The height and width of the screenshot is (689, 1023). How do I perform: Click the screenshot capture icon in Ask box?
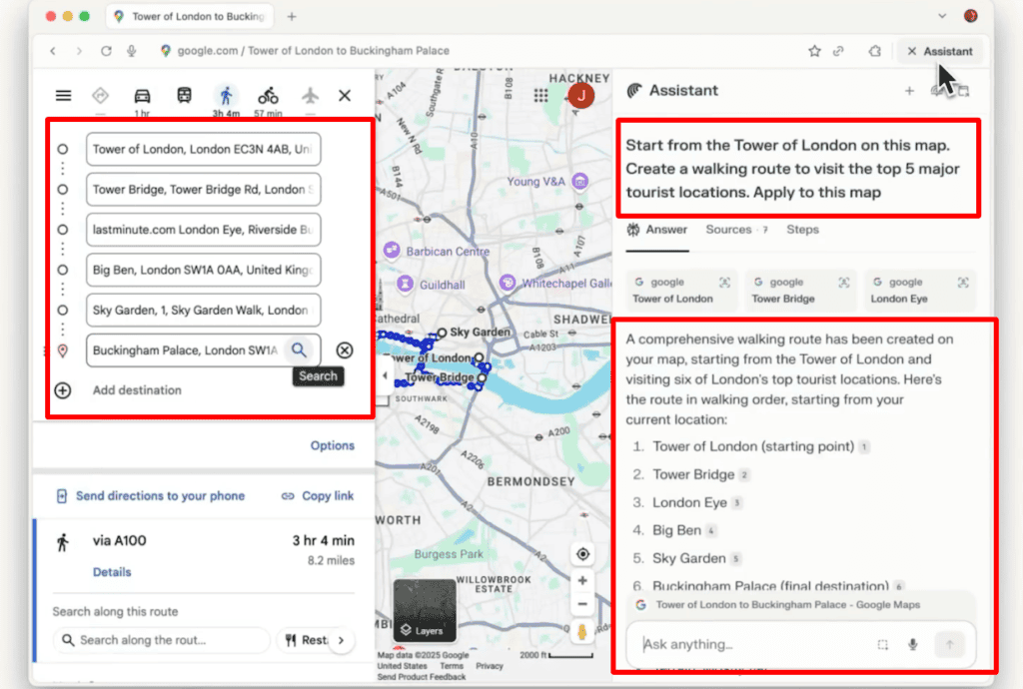[x=883, y=645]
